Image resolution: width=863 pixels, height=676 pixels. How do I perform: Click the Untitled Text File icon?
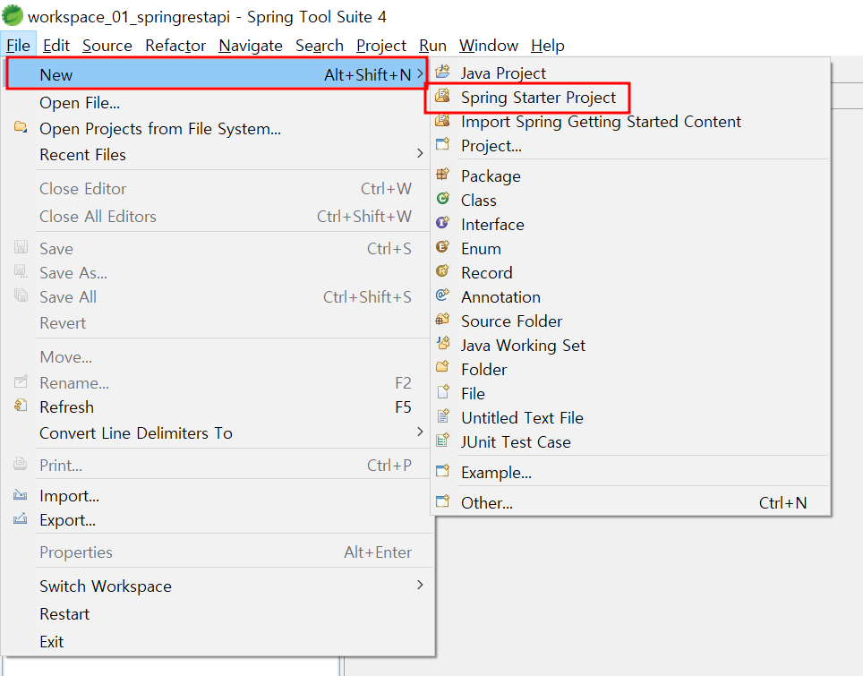(443, 416)
